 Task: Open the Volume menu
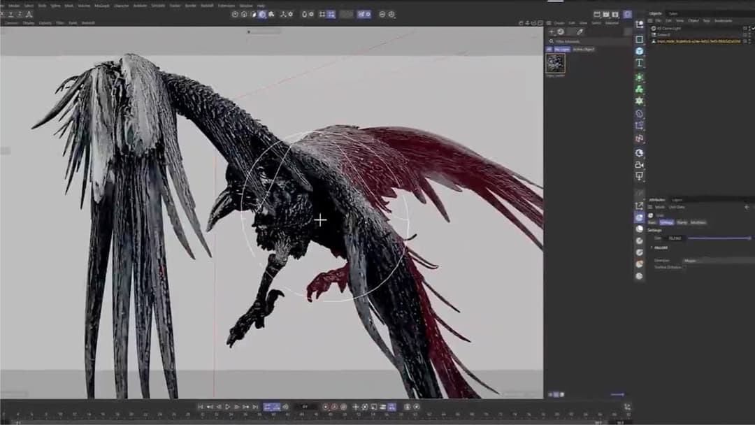click(x=84, y=6)
